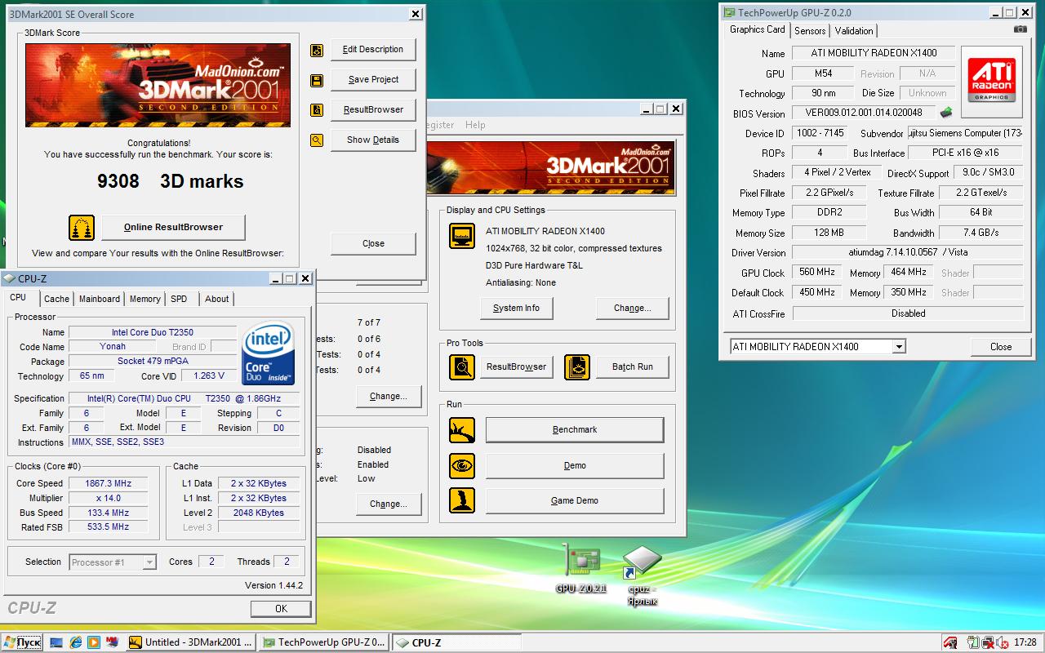This screenshot has width=1045, height=653.
Task: Open the Help menu in 3DMark
Action: tap(475, 125)
